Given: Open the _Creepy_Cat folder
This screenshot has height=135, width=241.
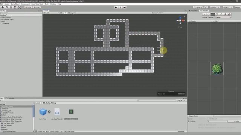Looking at the screenshot, I should (x=6, y=111).
